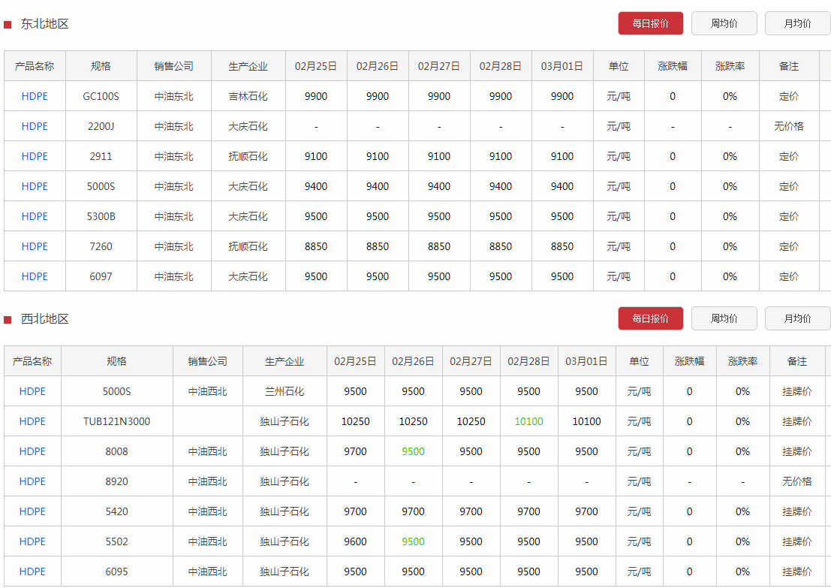Screen dimensions: 831x588
Task: Click 规格 header in 东北地区 table
Action: (101, 66)
